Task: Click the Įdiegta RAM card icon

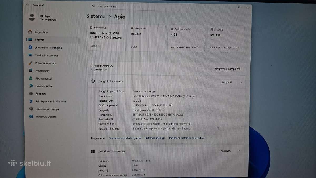Action: [x=132, y=28]
